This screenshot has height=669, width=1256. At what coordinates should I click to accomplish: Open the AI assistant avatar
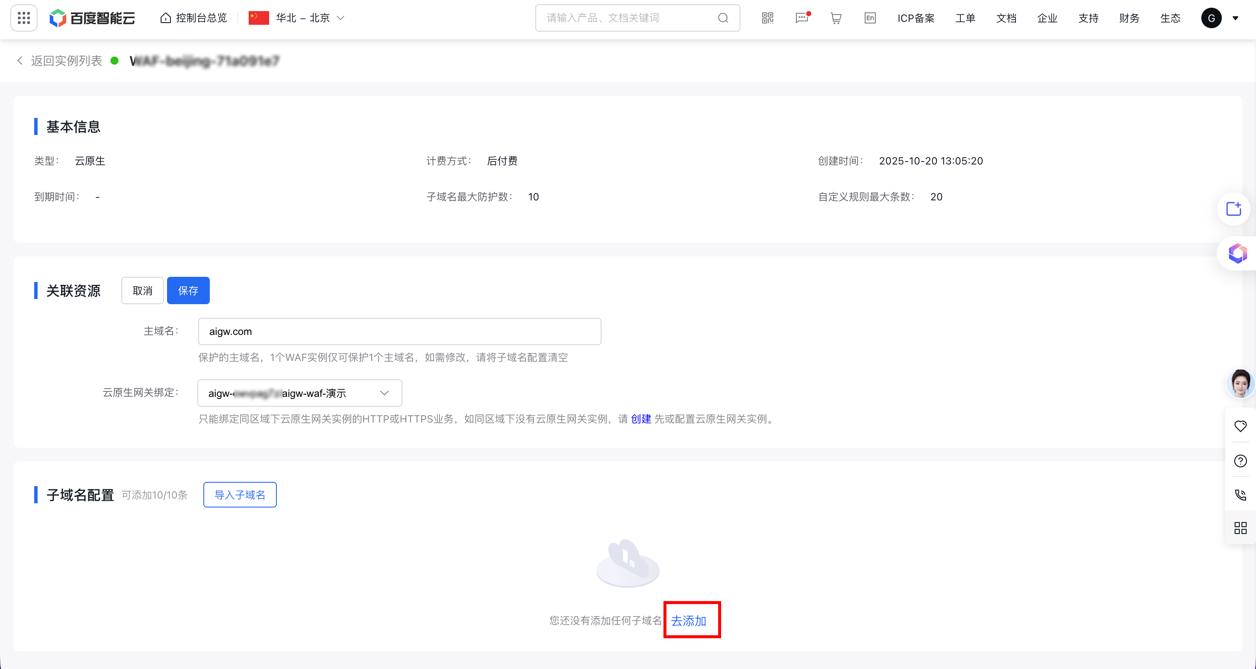pos(1240,383)
